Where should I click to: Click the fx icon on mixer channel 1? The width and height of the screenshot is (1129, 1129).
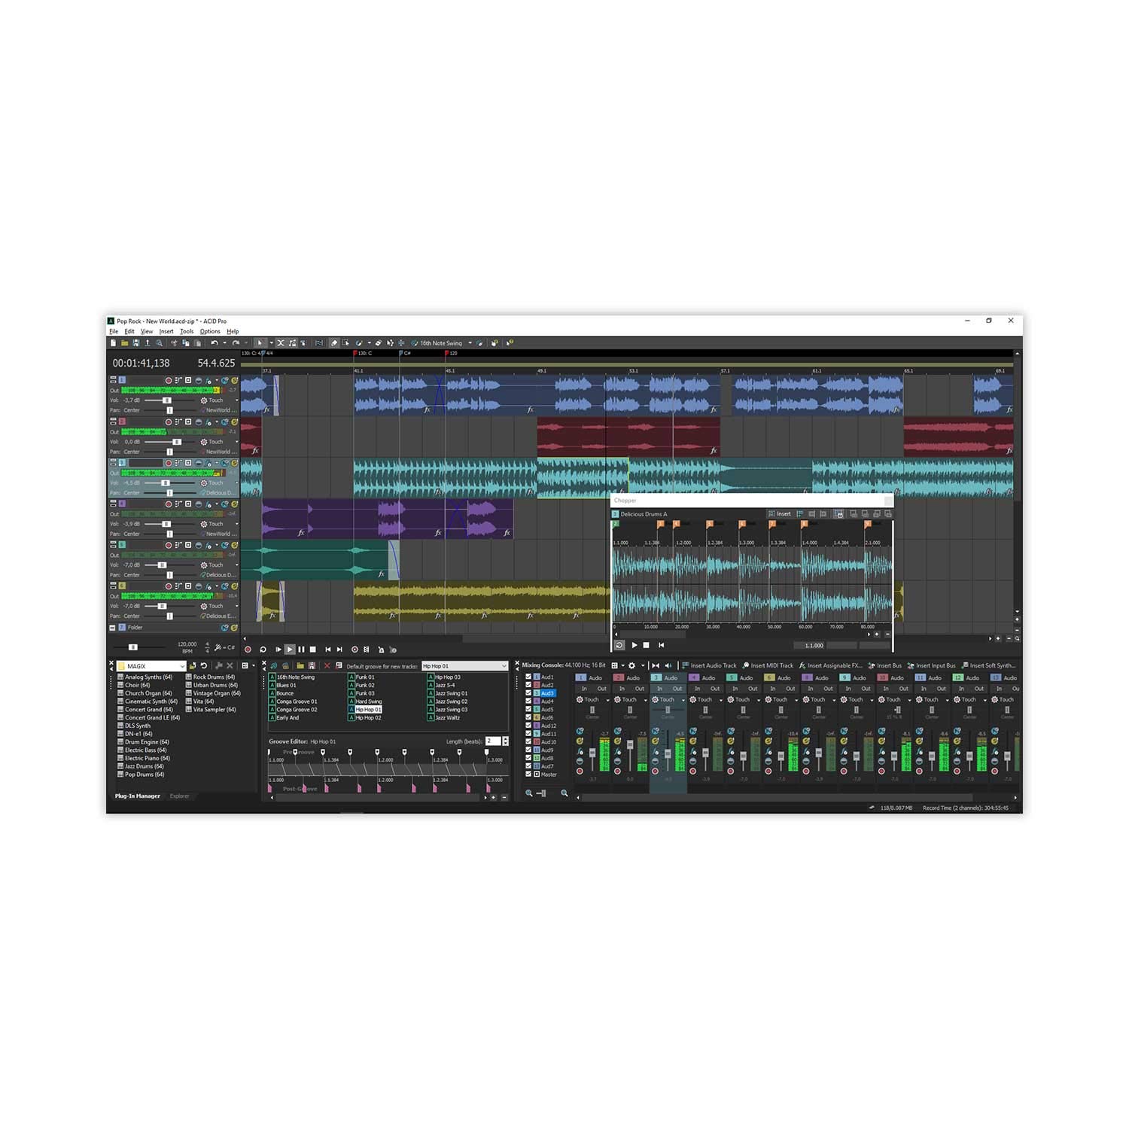pos(580,751)
